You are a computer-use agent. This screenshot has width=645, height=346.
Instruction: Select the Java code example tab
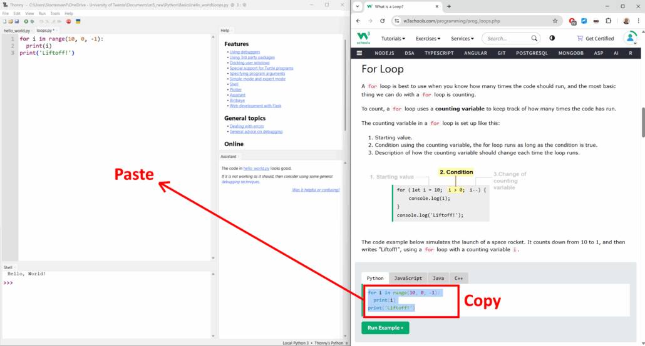pyautogui.click(x=438, y=279)
